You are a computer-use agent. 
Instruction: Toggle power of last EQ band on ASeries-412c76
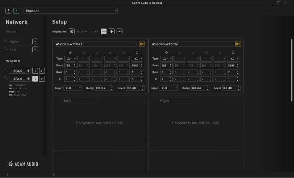coord(233,52)
